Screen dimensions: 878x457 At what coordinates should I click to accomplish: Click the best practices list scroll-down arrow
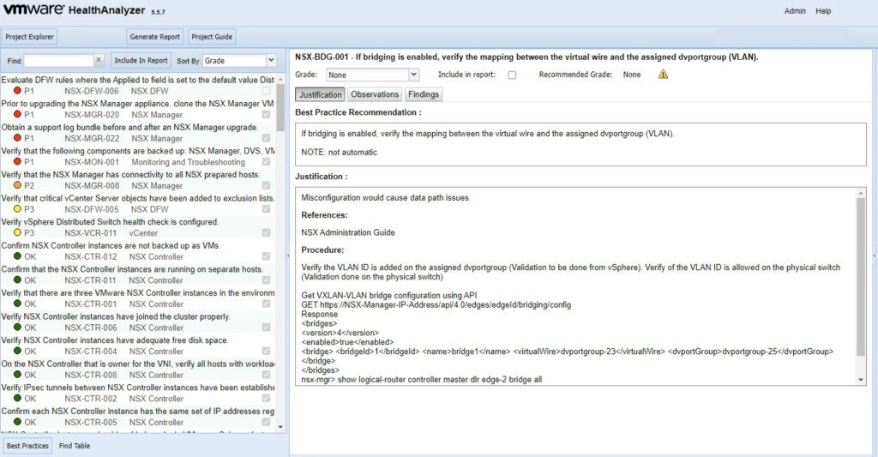click(280, 427)
